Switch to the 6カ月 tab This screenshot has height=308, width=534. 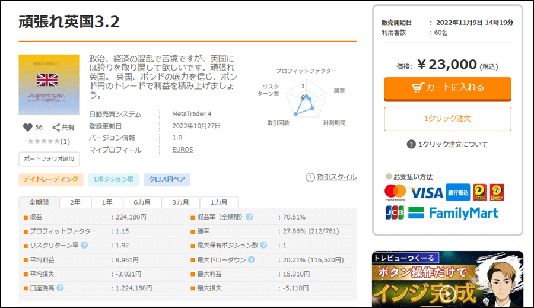142,202
